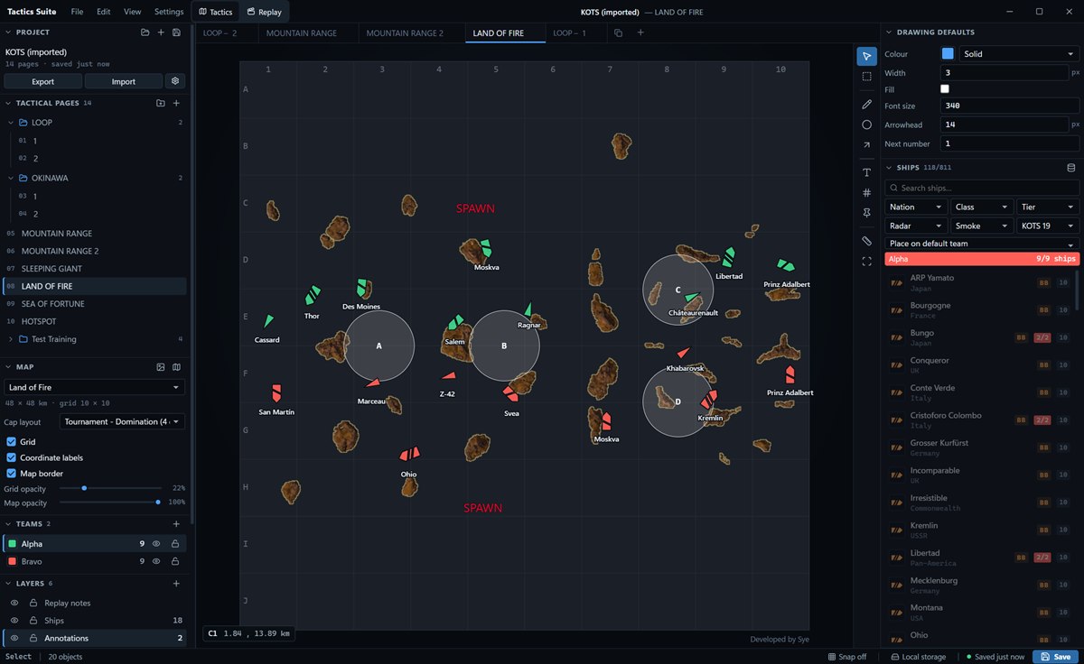Hide the Ships layer
Screen dimensions: 1084x664
(14, 621)
